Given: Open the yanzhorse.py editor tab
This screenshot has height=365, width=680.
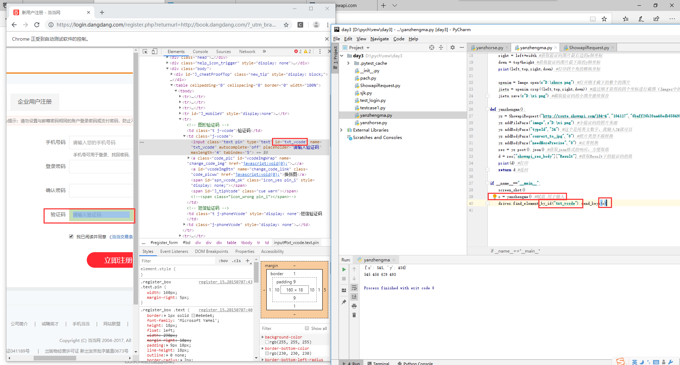Looking at the screenshot, I should click(x=489, y=47).
